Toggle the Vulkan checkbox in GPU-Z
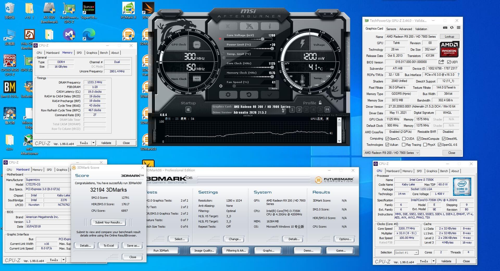Image resolution: width=500 pixels, height=271 pixels. coord(387,145)
